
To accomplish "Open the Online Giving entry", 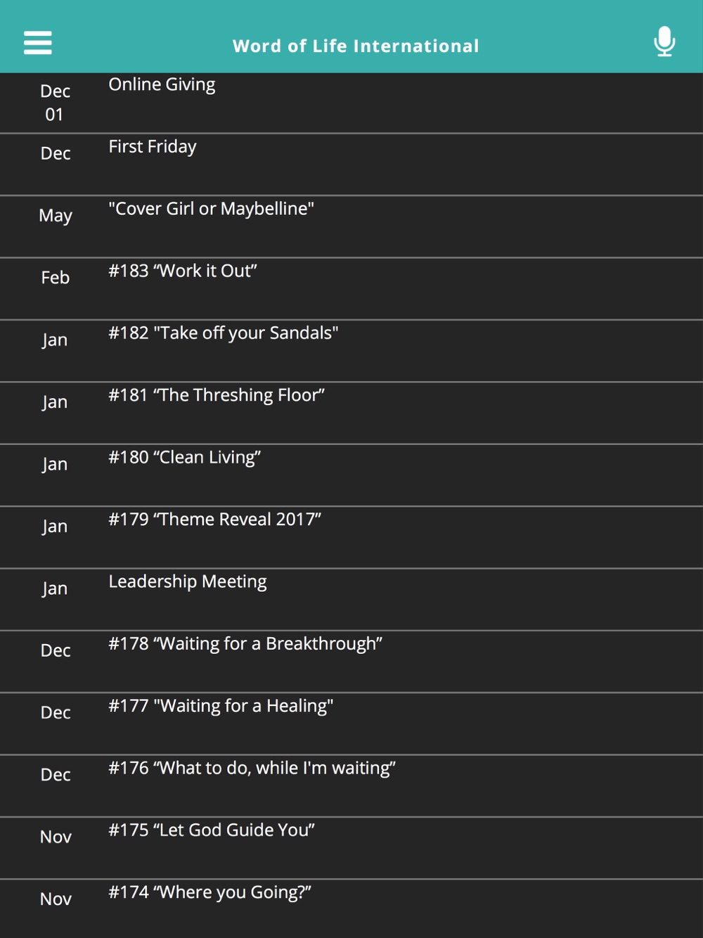I will (x=351, y=103).
